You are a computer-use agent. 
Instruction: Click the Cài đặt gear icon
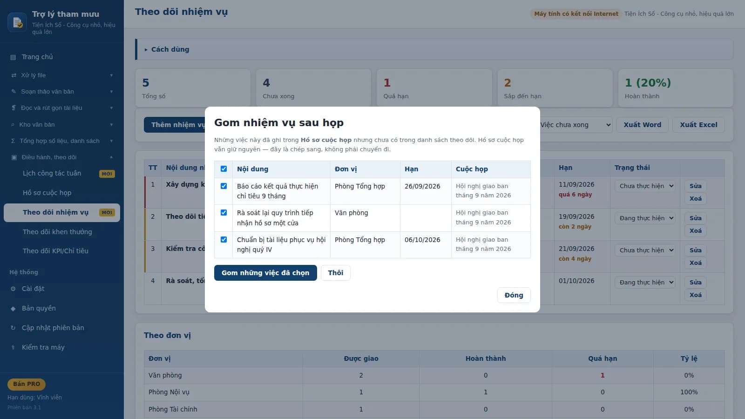13,289
